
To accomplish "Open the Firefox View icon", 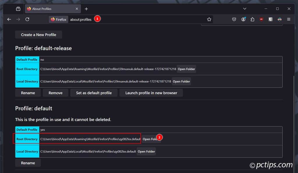I will click(18, 9).
